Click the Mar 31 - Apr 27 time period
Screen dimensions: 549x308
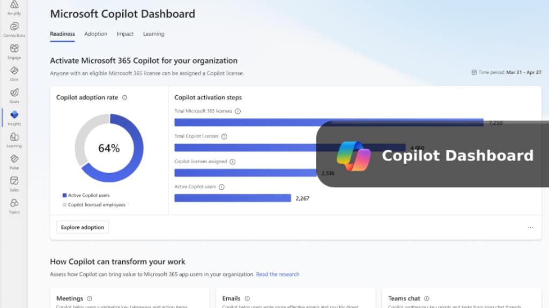pos(523,72)
